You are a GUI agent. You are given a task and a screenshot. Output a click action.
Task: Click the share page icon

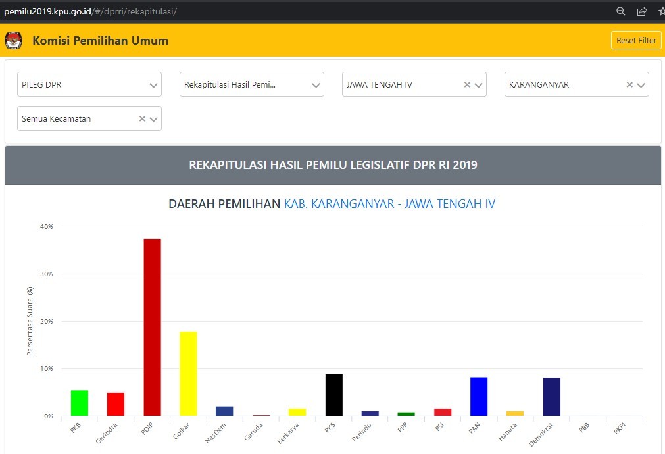(x=642, y=11)
